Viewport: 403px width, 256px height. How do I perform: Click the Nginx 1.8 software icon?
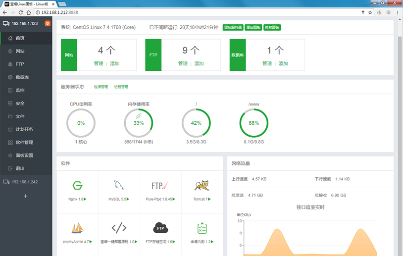point(77,186)
